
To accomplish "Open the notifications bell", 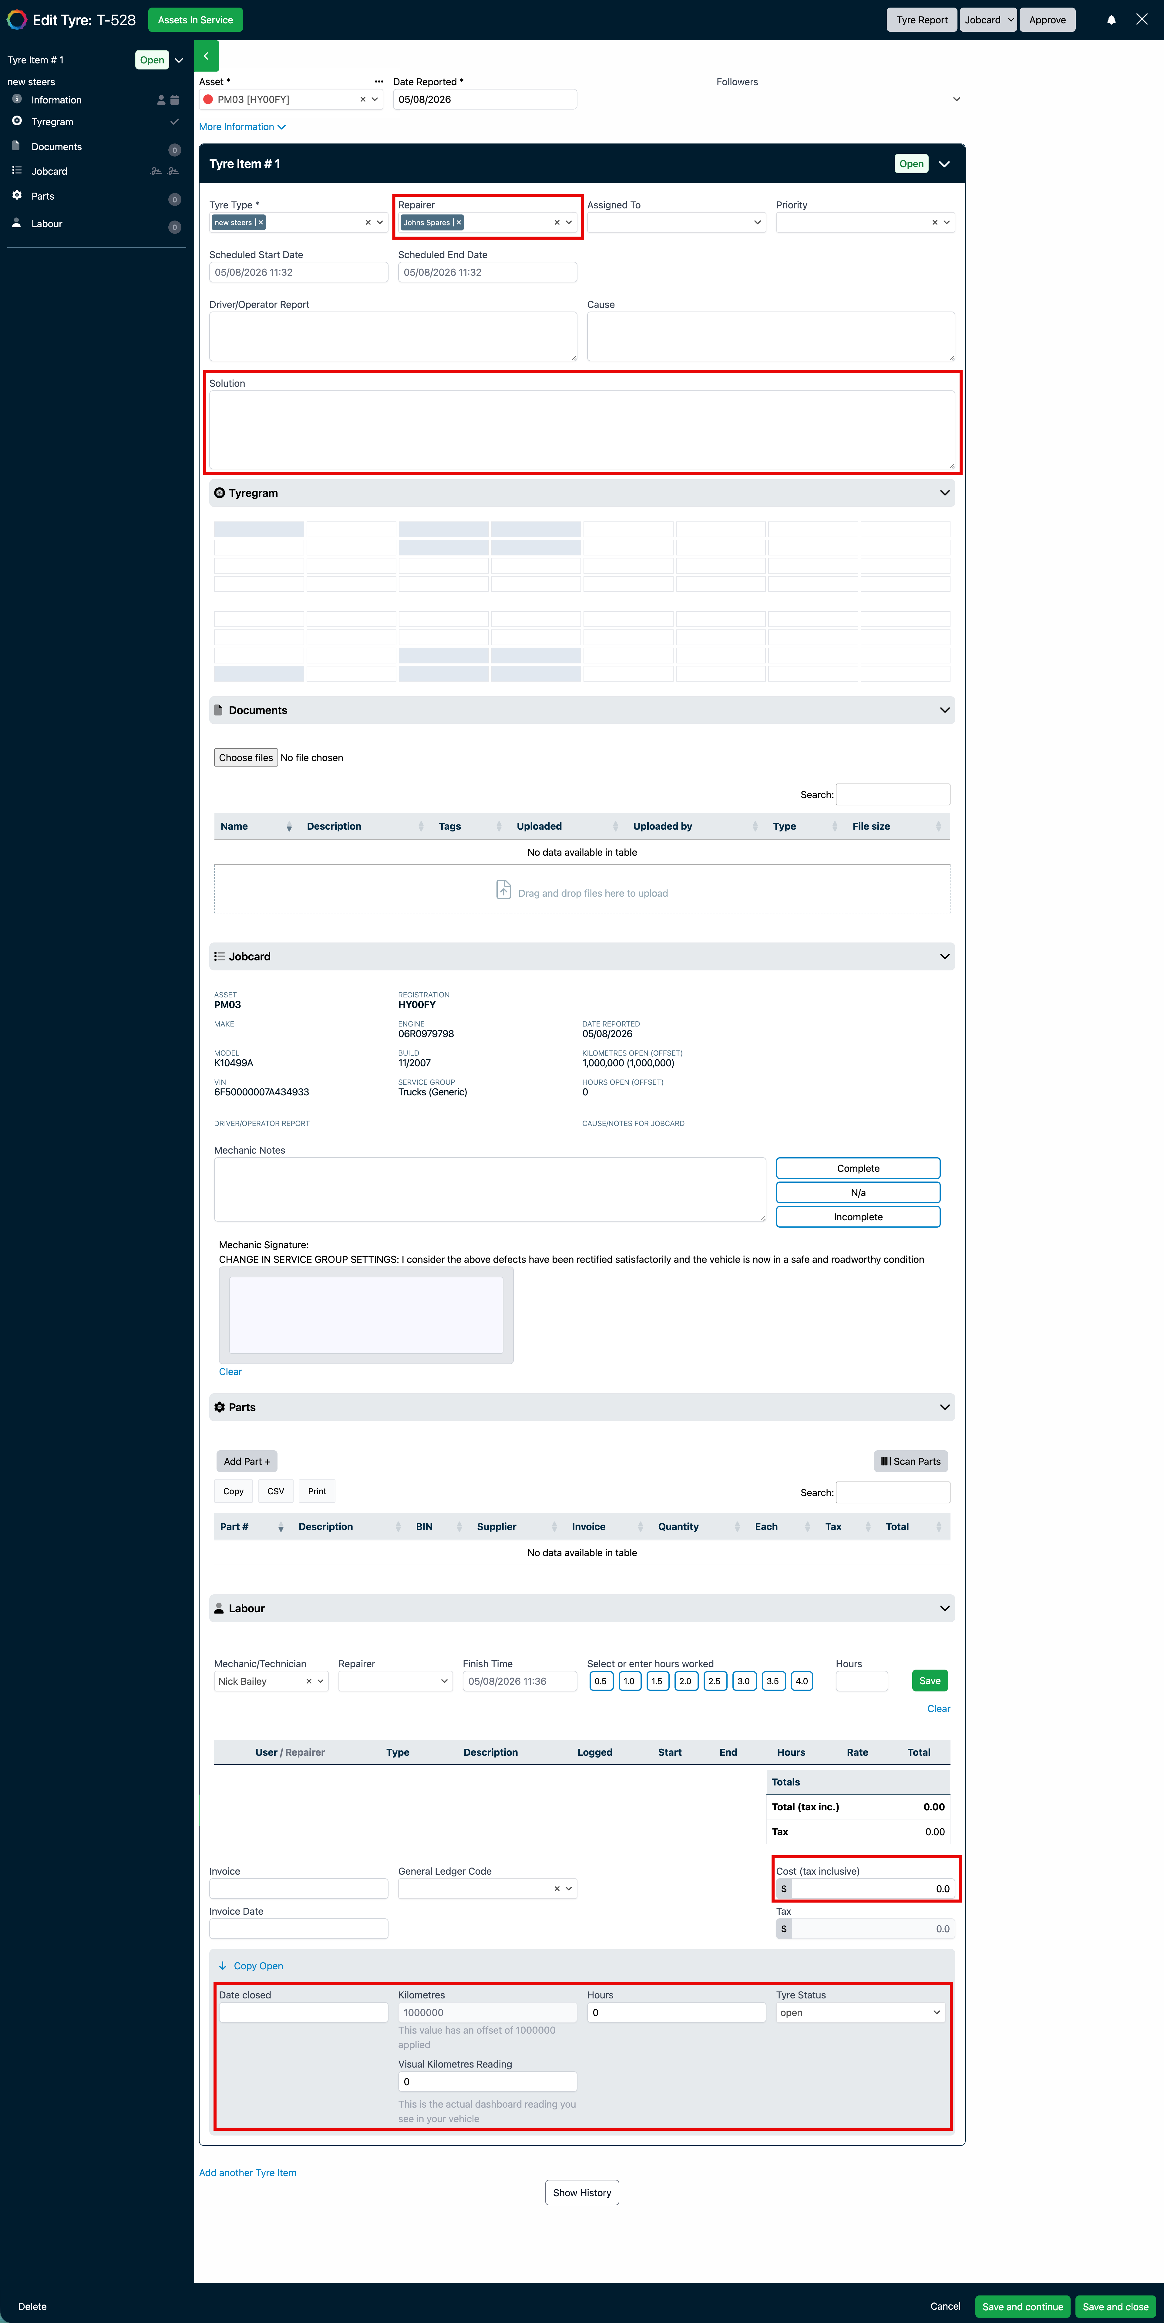I will coord(1111,20).
